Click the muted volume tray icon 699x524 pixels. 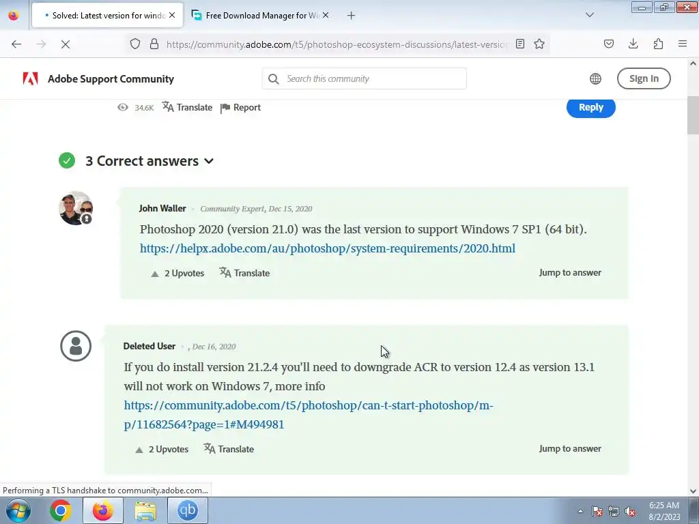click(x=630, y=511)
